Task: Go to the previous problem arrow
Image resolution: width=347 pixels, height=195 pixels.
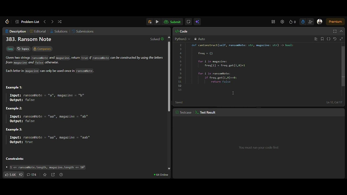Action: point(45,22)
